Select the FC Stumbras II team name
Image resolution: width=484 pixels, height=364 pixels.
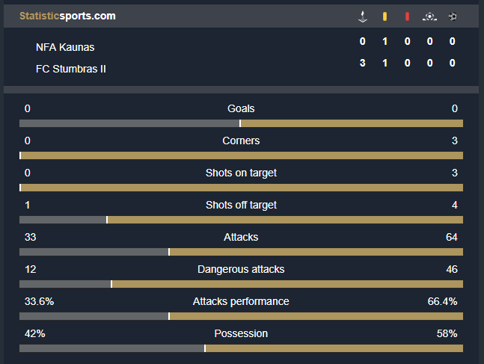pyautogui.click(x=70, y=69)
